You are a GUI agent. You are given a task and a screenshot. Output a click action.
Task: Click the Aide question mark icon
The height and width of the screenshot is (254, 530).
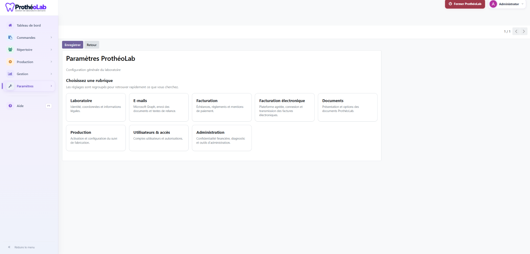pos(10,106)
